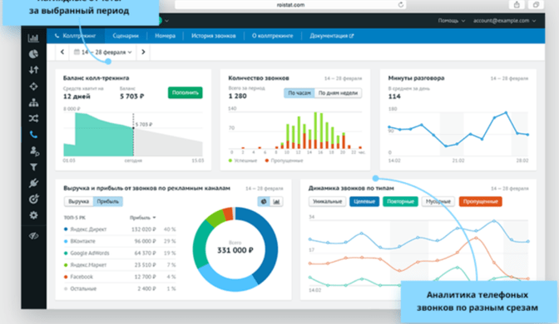The width and height of the screenshot is (559, 324).
Task: Select the Прибыль toggle button
Action: pos(108,202)
